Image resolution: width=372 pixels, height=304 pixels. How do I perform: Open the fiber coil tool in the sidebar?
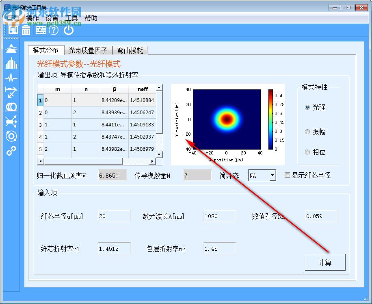tap(11, 107)
